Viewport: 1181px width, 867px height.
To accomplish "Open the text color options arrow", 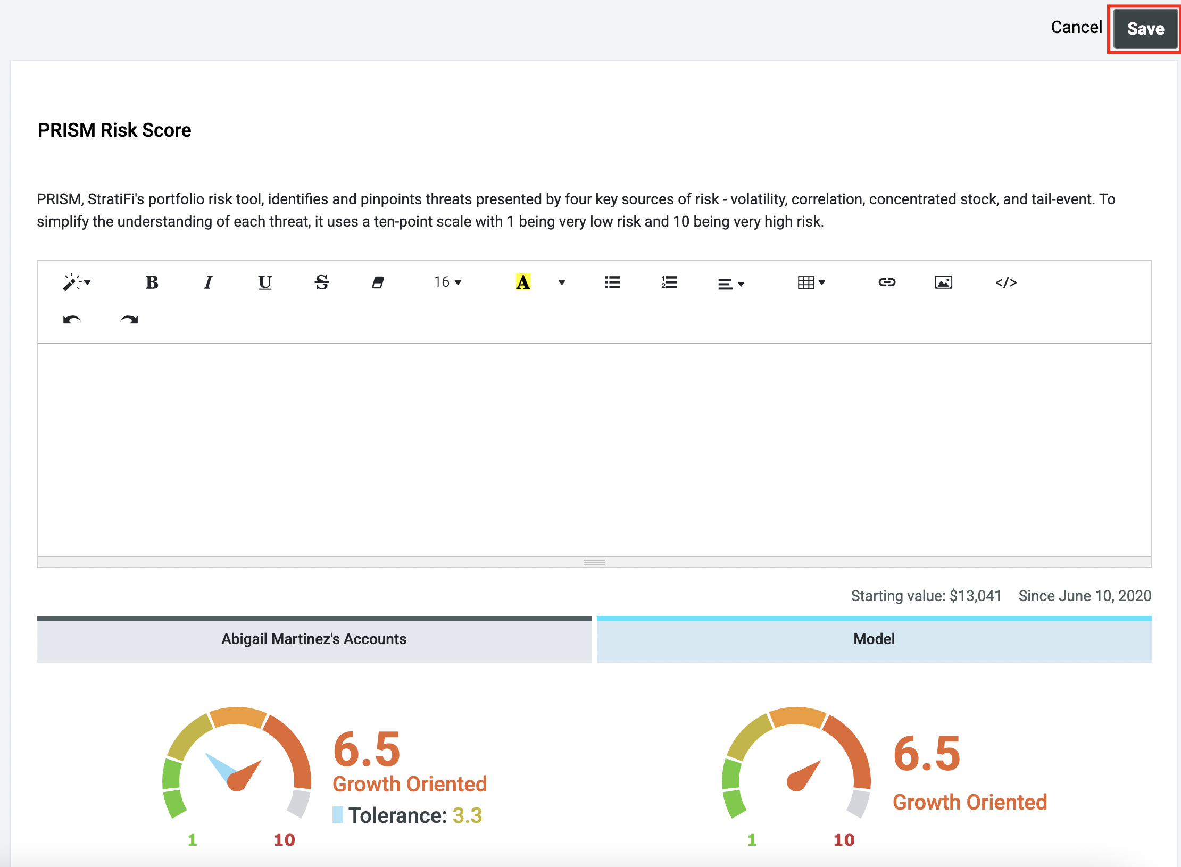I will pyautogui.click(x=562, y=282).
